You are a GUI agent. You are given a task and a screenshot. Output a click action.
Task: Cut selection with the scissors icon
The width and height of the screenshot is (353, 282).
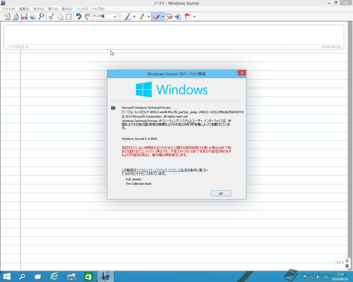coord(51,17)
